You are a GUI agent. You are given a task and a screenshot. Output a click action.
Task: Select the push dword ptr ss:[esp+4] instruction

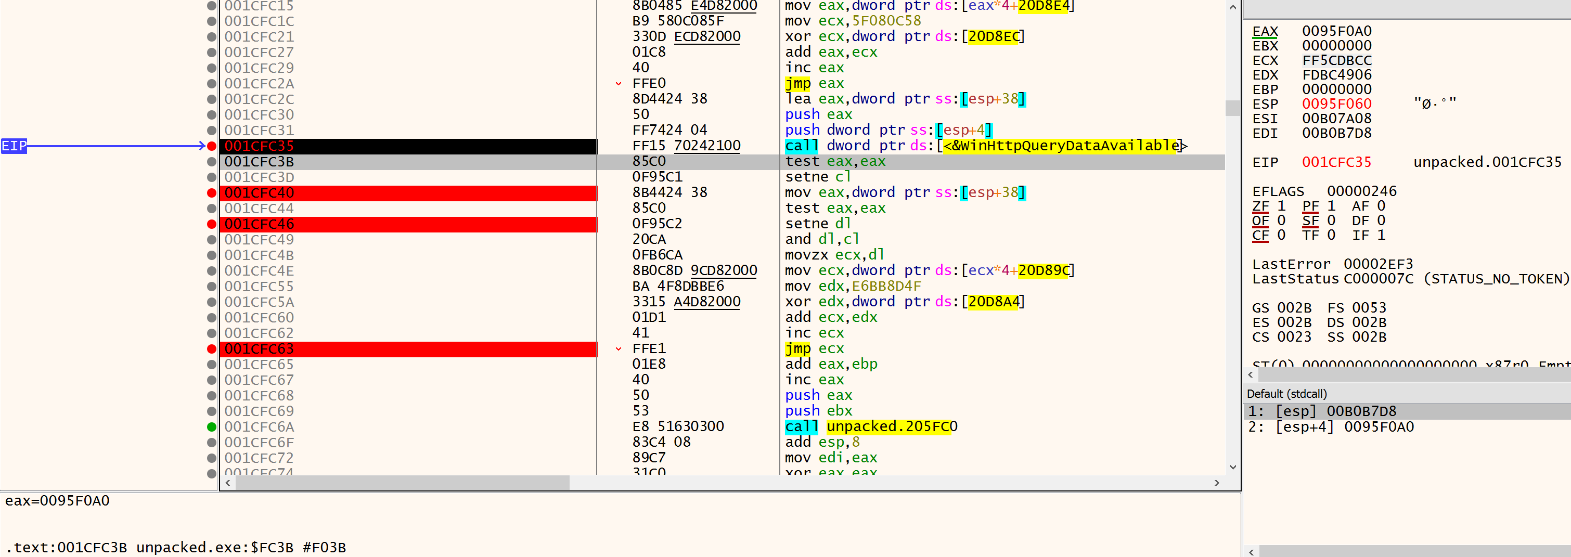coord(888,131)
